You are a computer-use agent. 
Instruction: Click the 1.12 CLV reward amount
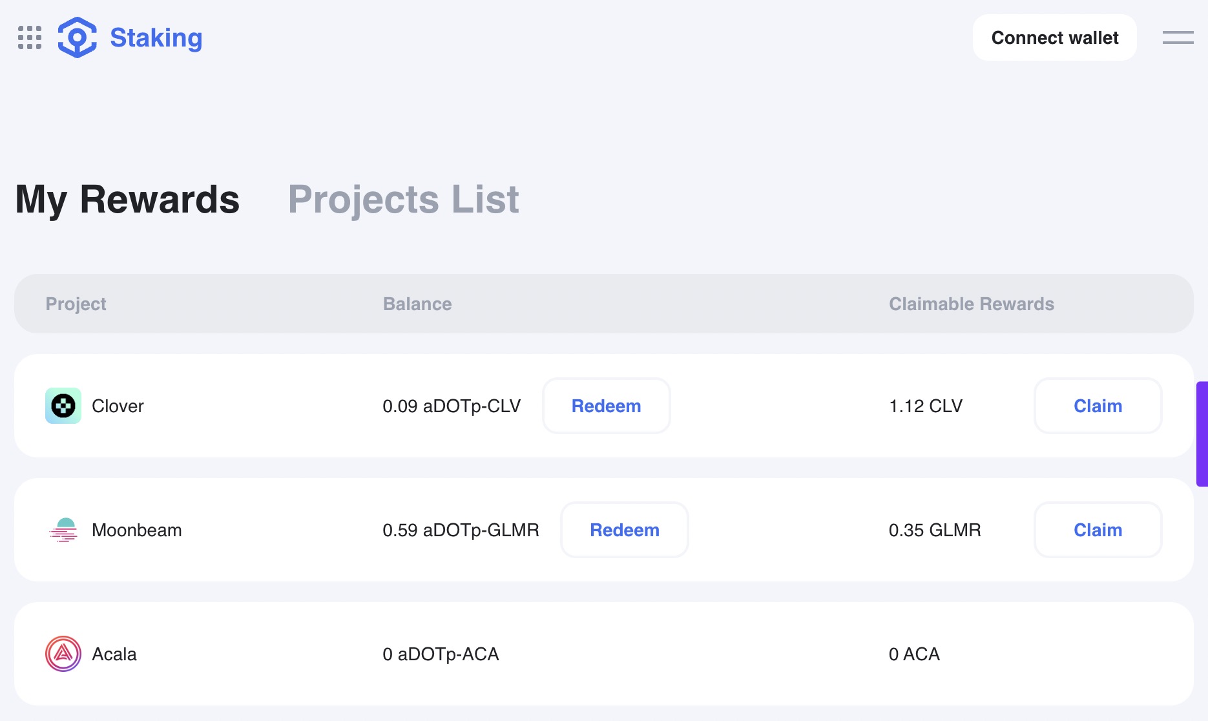[926, 406]
